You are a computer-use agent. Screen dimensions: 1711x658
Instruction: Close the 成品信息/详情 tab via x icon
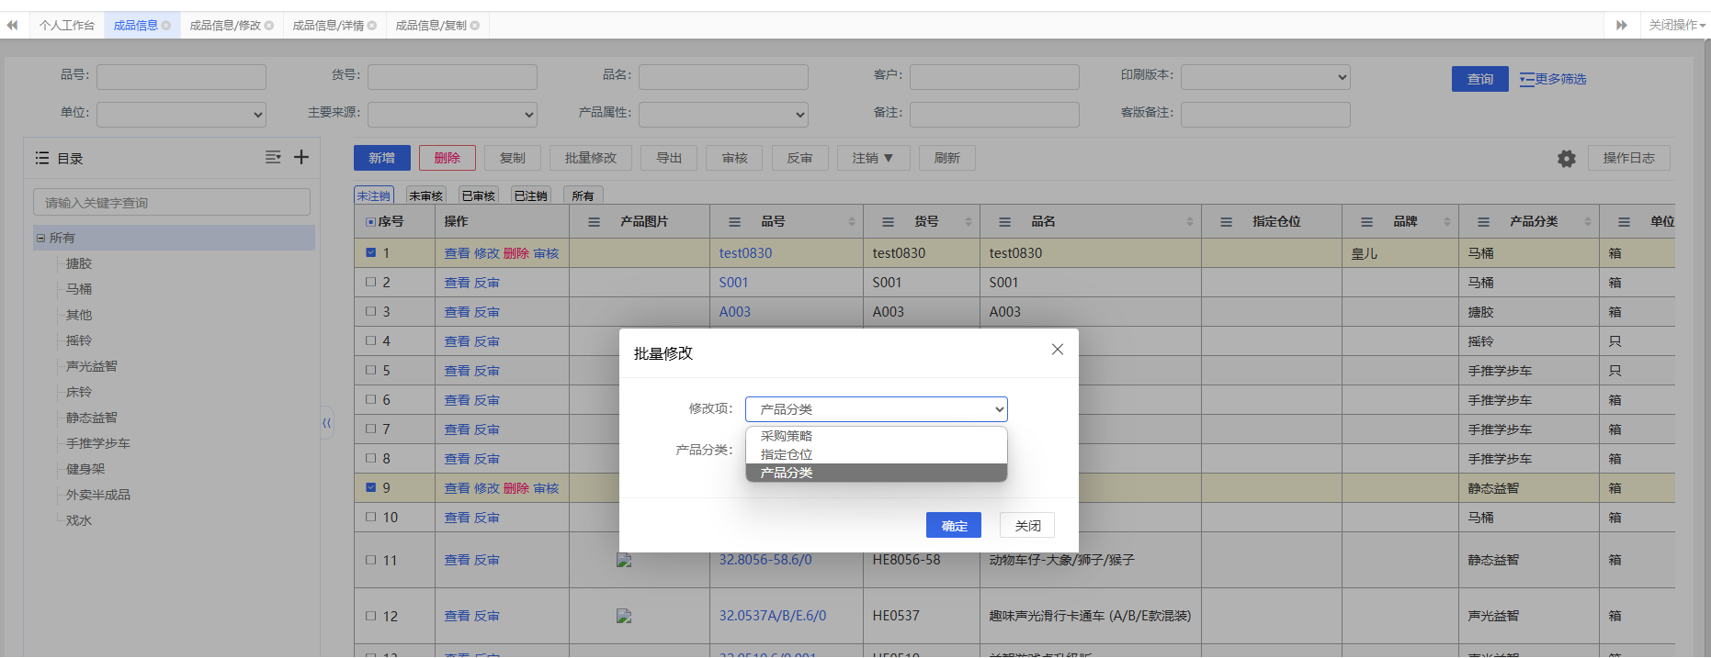[x=372, y=26]
